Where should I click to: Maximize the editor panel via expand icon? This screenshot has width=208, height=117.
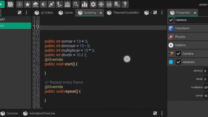pos(155,13)
